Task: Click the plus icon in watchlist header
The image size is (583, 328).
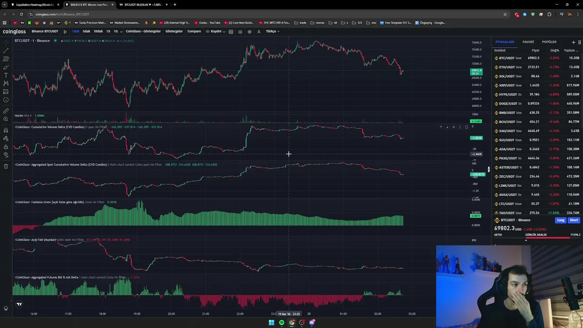Action: tap(573, 42)
